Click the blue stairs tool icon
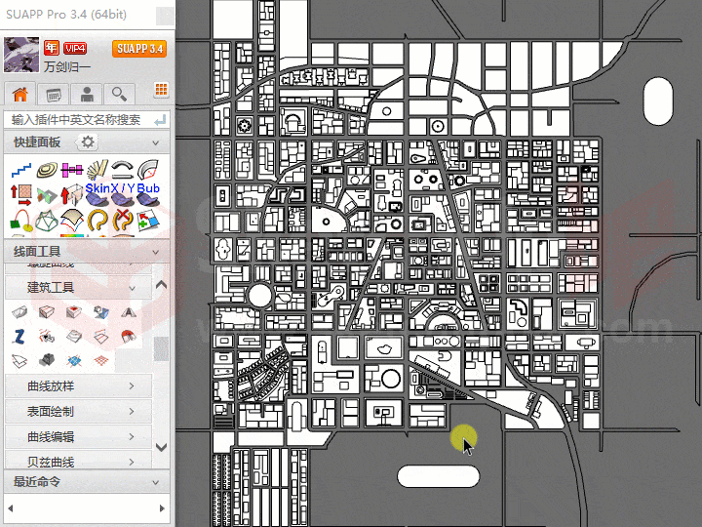Viewport: 702px width, 527px height. [21, 171]
